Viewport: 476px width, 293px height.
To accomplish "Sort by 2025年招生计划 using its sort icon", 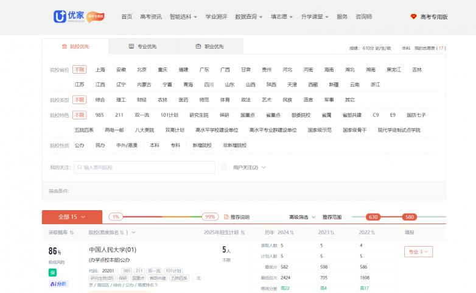I will 242,233.
